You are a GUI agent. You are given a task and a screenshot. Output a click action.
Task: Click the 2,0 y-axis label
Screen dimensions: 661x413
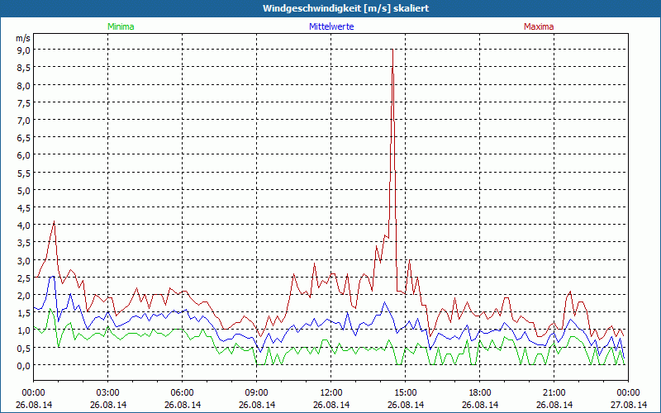click(23, 296)
